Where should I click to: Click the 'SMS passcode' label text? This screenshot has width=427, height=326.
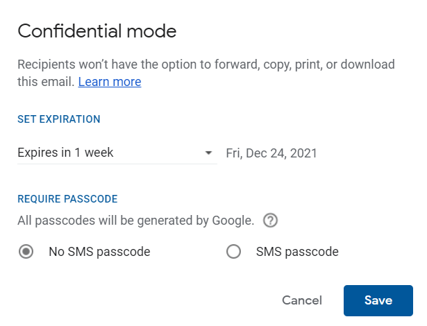[297, 252]
